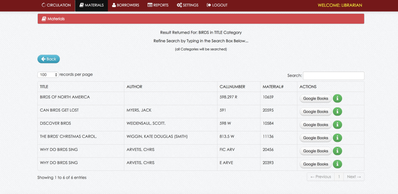The width and height of the screenshot is (398, 194).
Task: Select the Materials panel heading
Action: [201, 19]
